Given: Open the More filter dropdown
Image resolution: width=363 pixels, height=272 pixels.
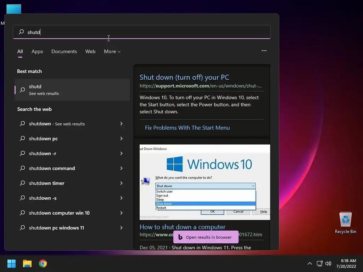Looking at the screenshot, I should pos(112,52).
